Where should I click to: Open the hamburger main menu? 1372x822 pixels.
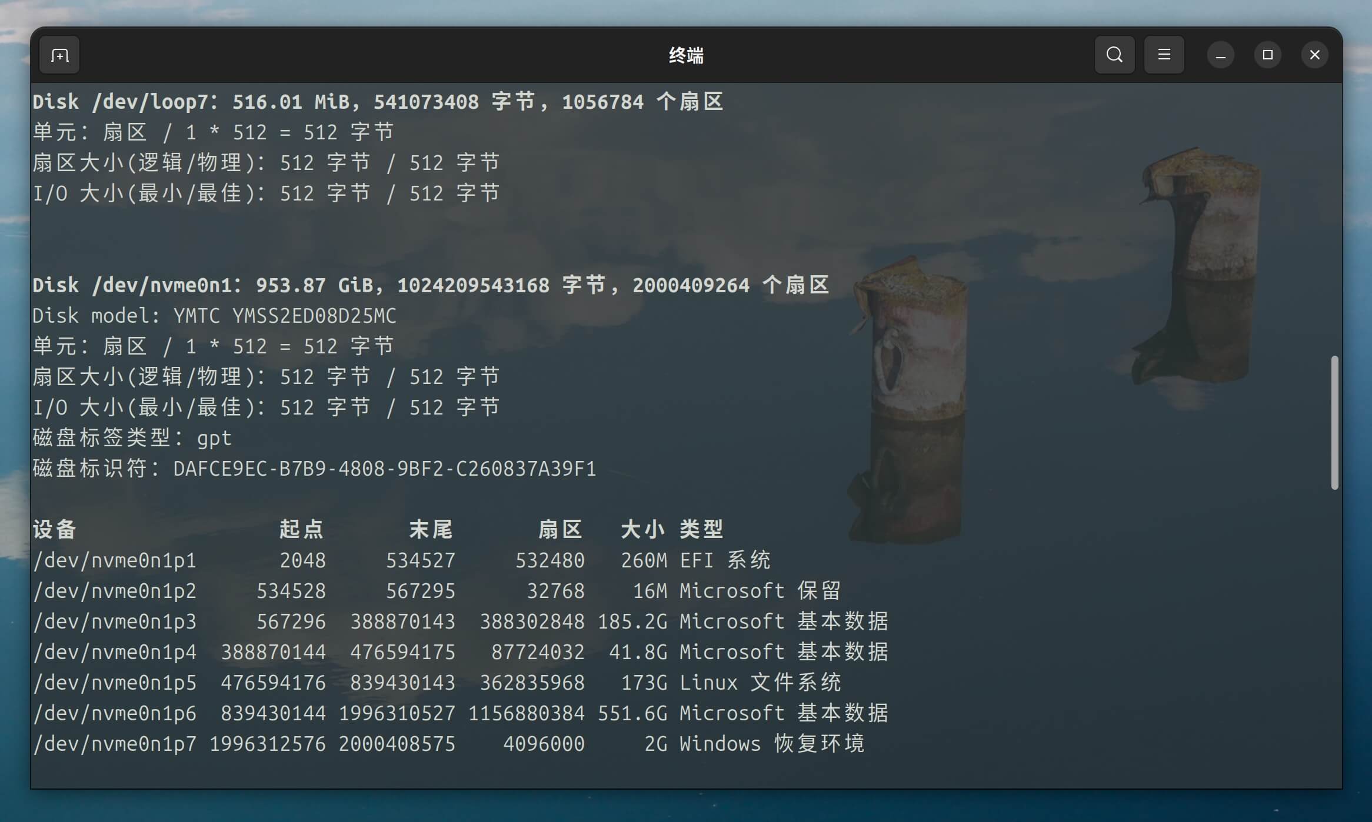pos(1164,55)
